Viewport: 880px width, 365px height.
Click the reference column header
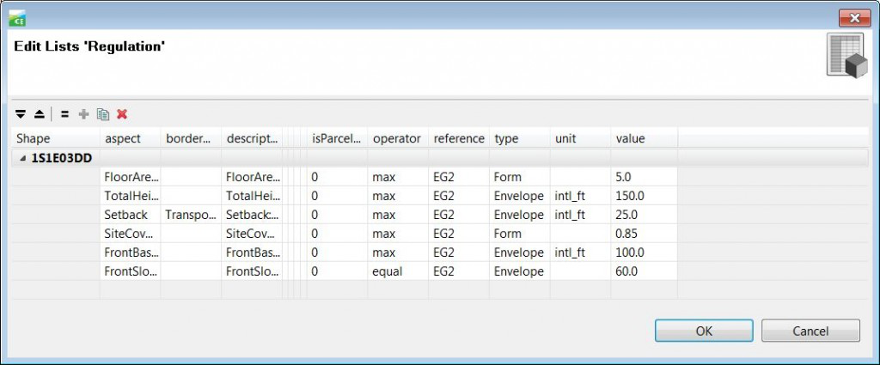459,138
